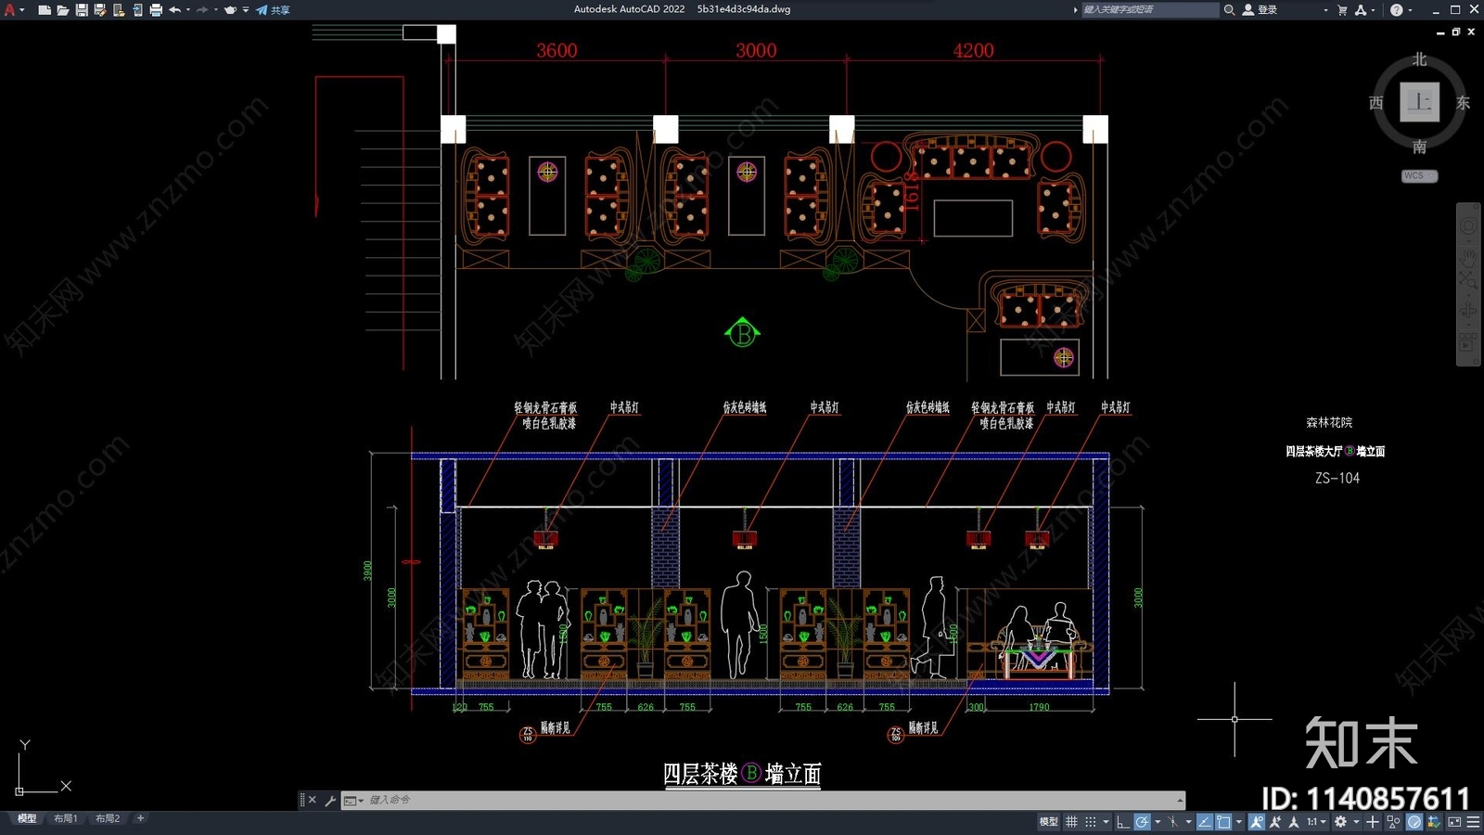1484x835 pixels.
Task: Open the undo history dropdown arrow
Action: [x=188, y=9]
